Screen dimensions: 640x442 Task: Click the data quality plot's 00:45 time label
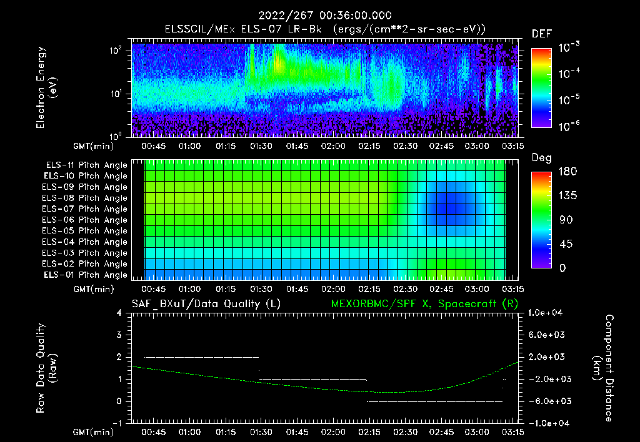[154, 432]
